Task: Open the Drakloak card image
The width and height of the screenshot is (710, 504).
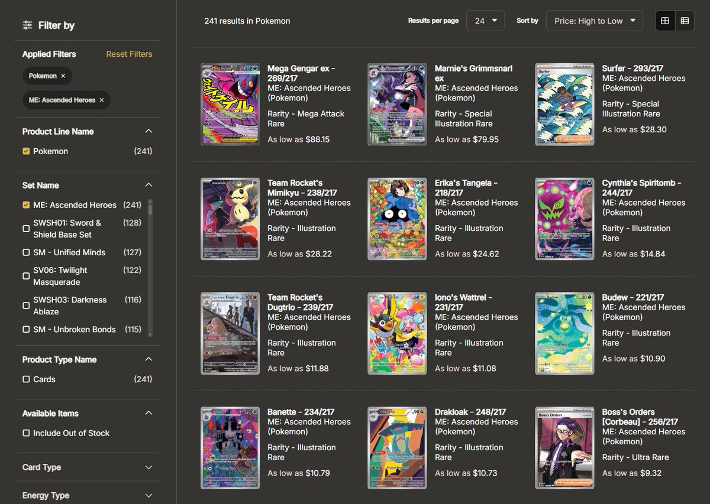Action: point(397,447)
